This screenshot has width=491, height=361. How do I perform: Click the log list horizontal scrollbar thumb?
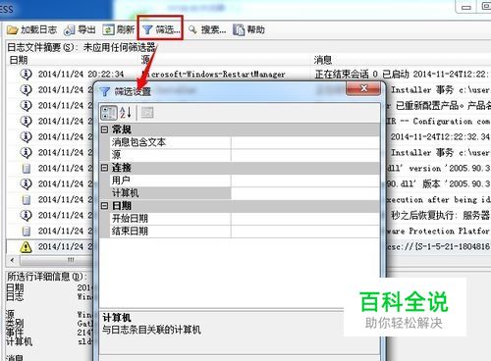click(56, 260)
